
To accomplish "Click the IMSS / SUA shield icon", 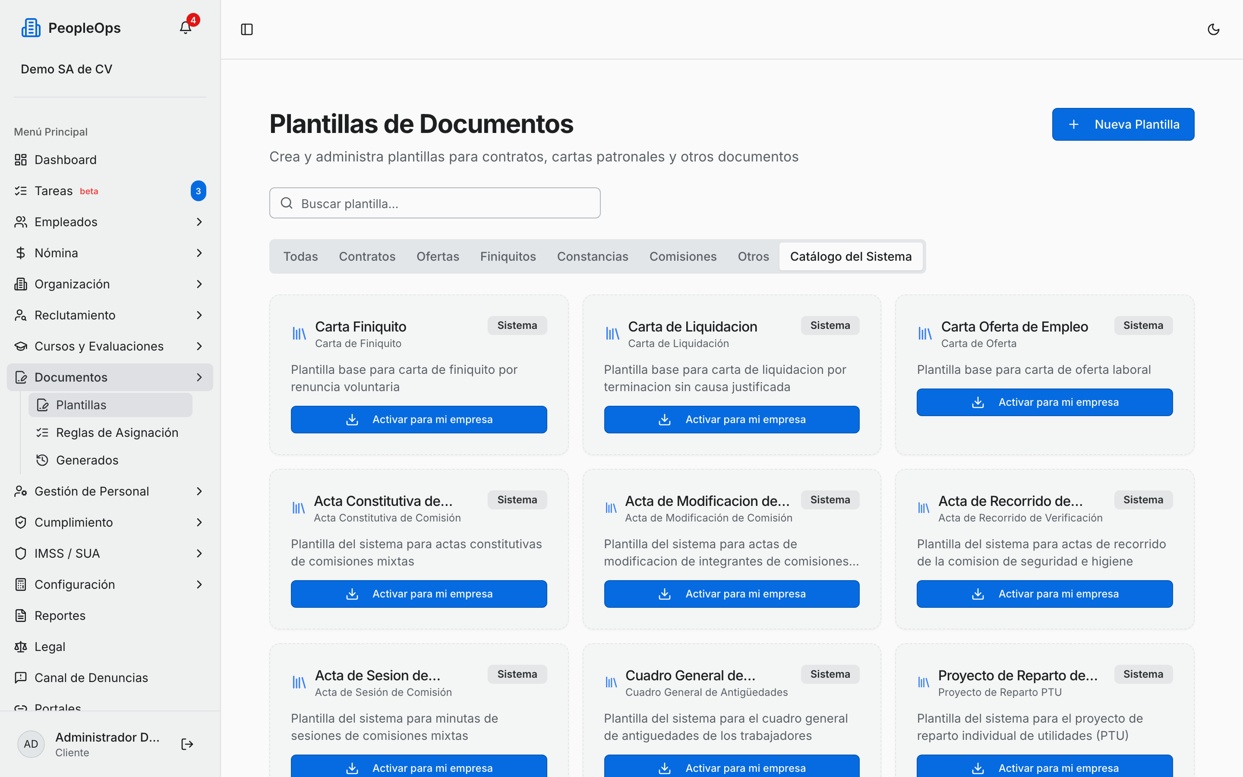I will [21, 553].
